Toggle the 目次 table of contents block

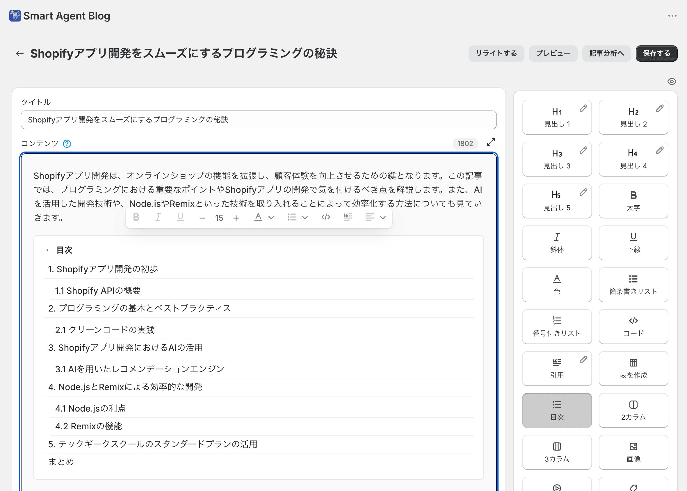557,411
